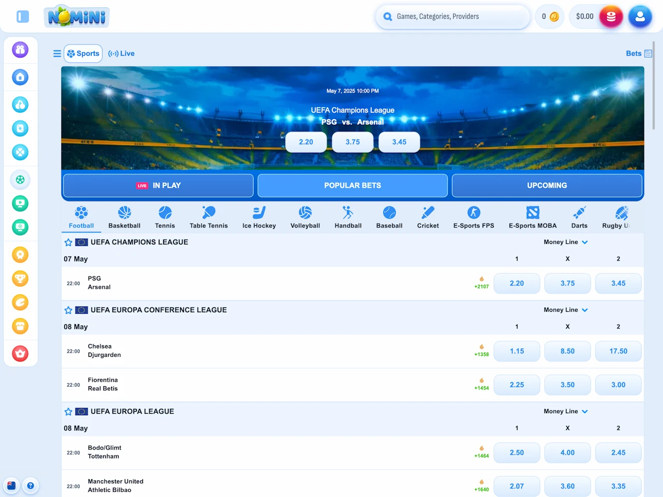Open the purple gift promotions sidebar icon
Image resolution: width=663 pixels, height=497 pixels.
click(20, 50)
